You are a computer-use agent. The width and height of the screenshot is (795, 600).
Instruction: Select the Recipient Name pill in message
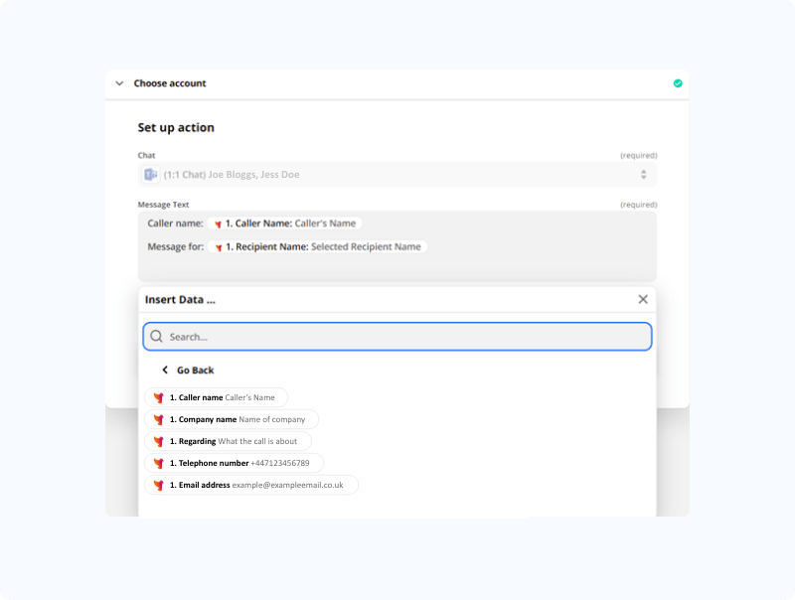(x=318, y=246)
